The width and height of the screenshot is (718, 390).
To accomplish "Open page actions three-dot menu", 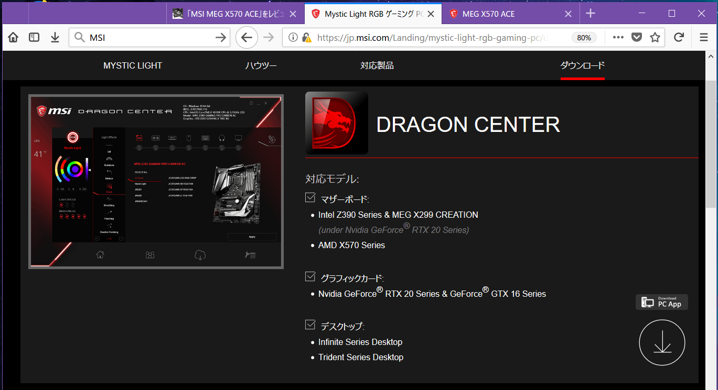I will click(x=618, y=38).
